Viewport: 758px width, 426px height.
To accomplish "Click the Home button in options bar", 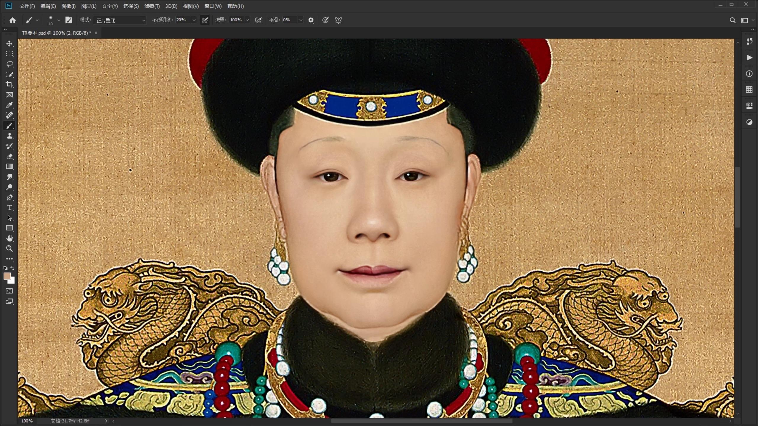I will 12,20.
